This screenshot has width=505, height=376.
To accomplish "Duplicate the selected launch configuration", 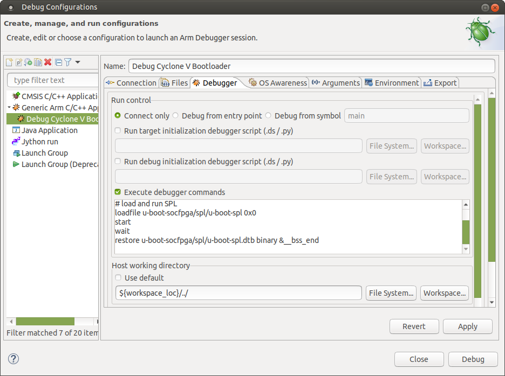I will point(38,62).
